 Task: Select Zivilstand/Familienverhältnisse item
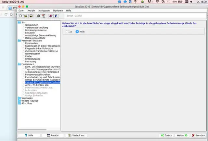coord(41,51)
